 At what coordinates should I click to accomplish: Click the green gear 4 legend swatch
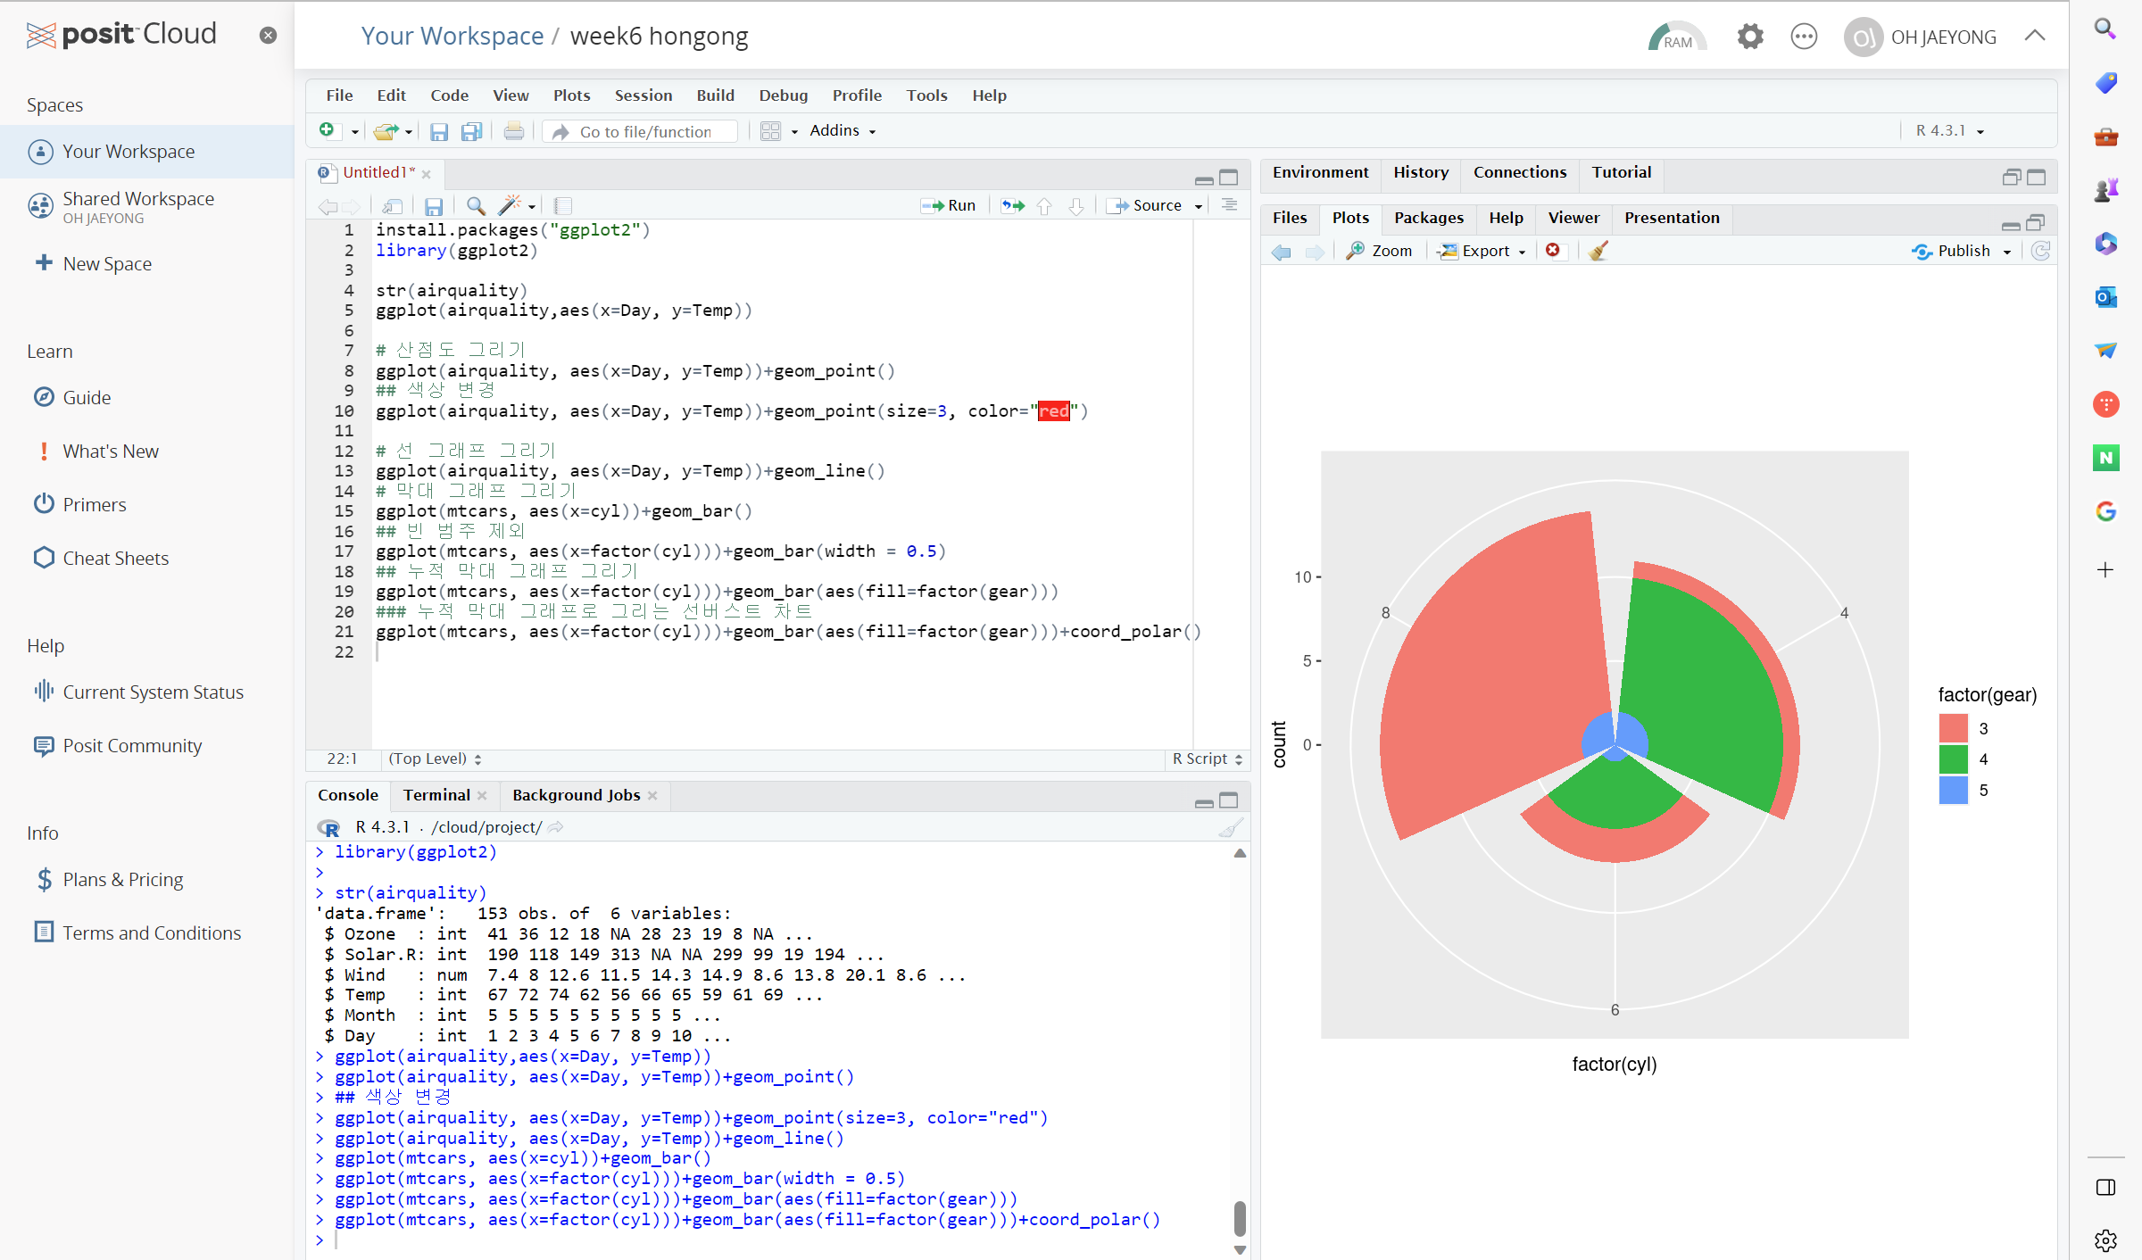click(x=1953, y=759)
